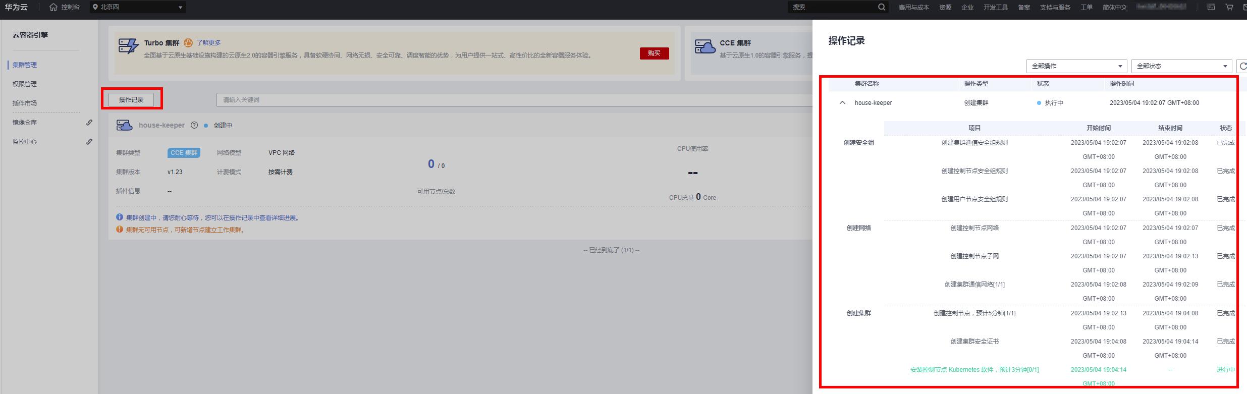Open 权限管理 in the sidebar
Screen dimensions: 1247x394
(25, 84)
